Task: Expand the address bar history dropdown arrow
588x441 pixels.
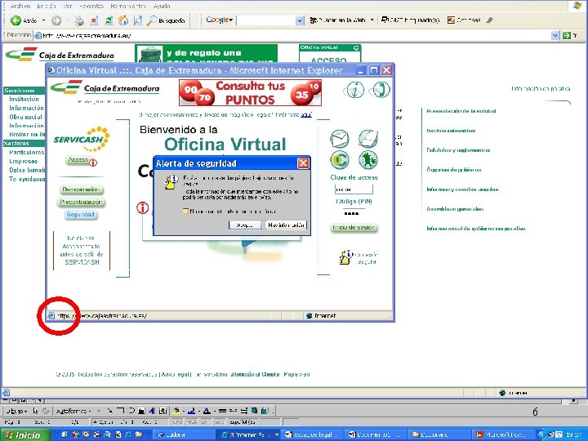Action: pyautogui.click(x=555, y=36)
